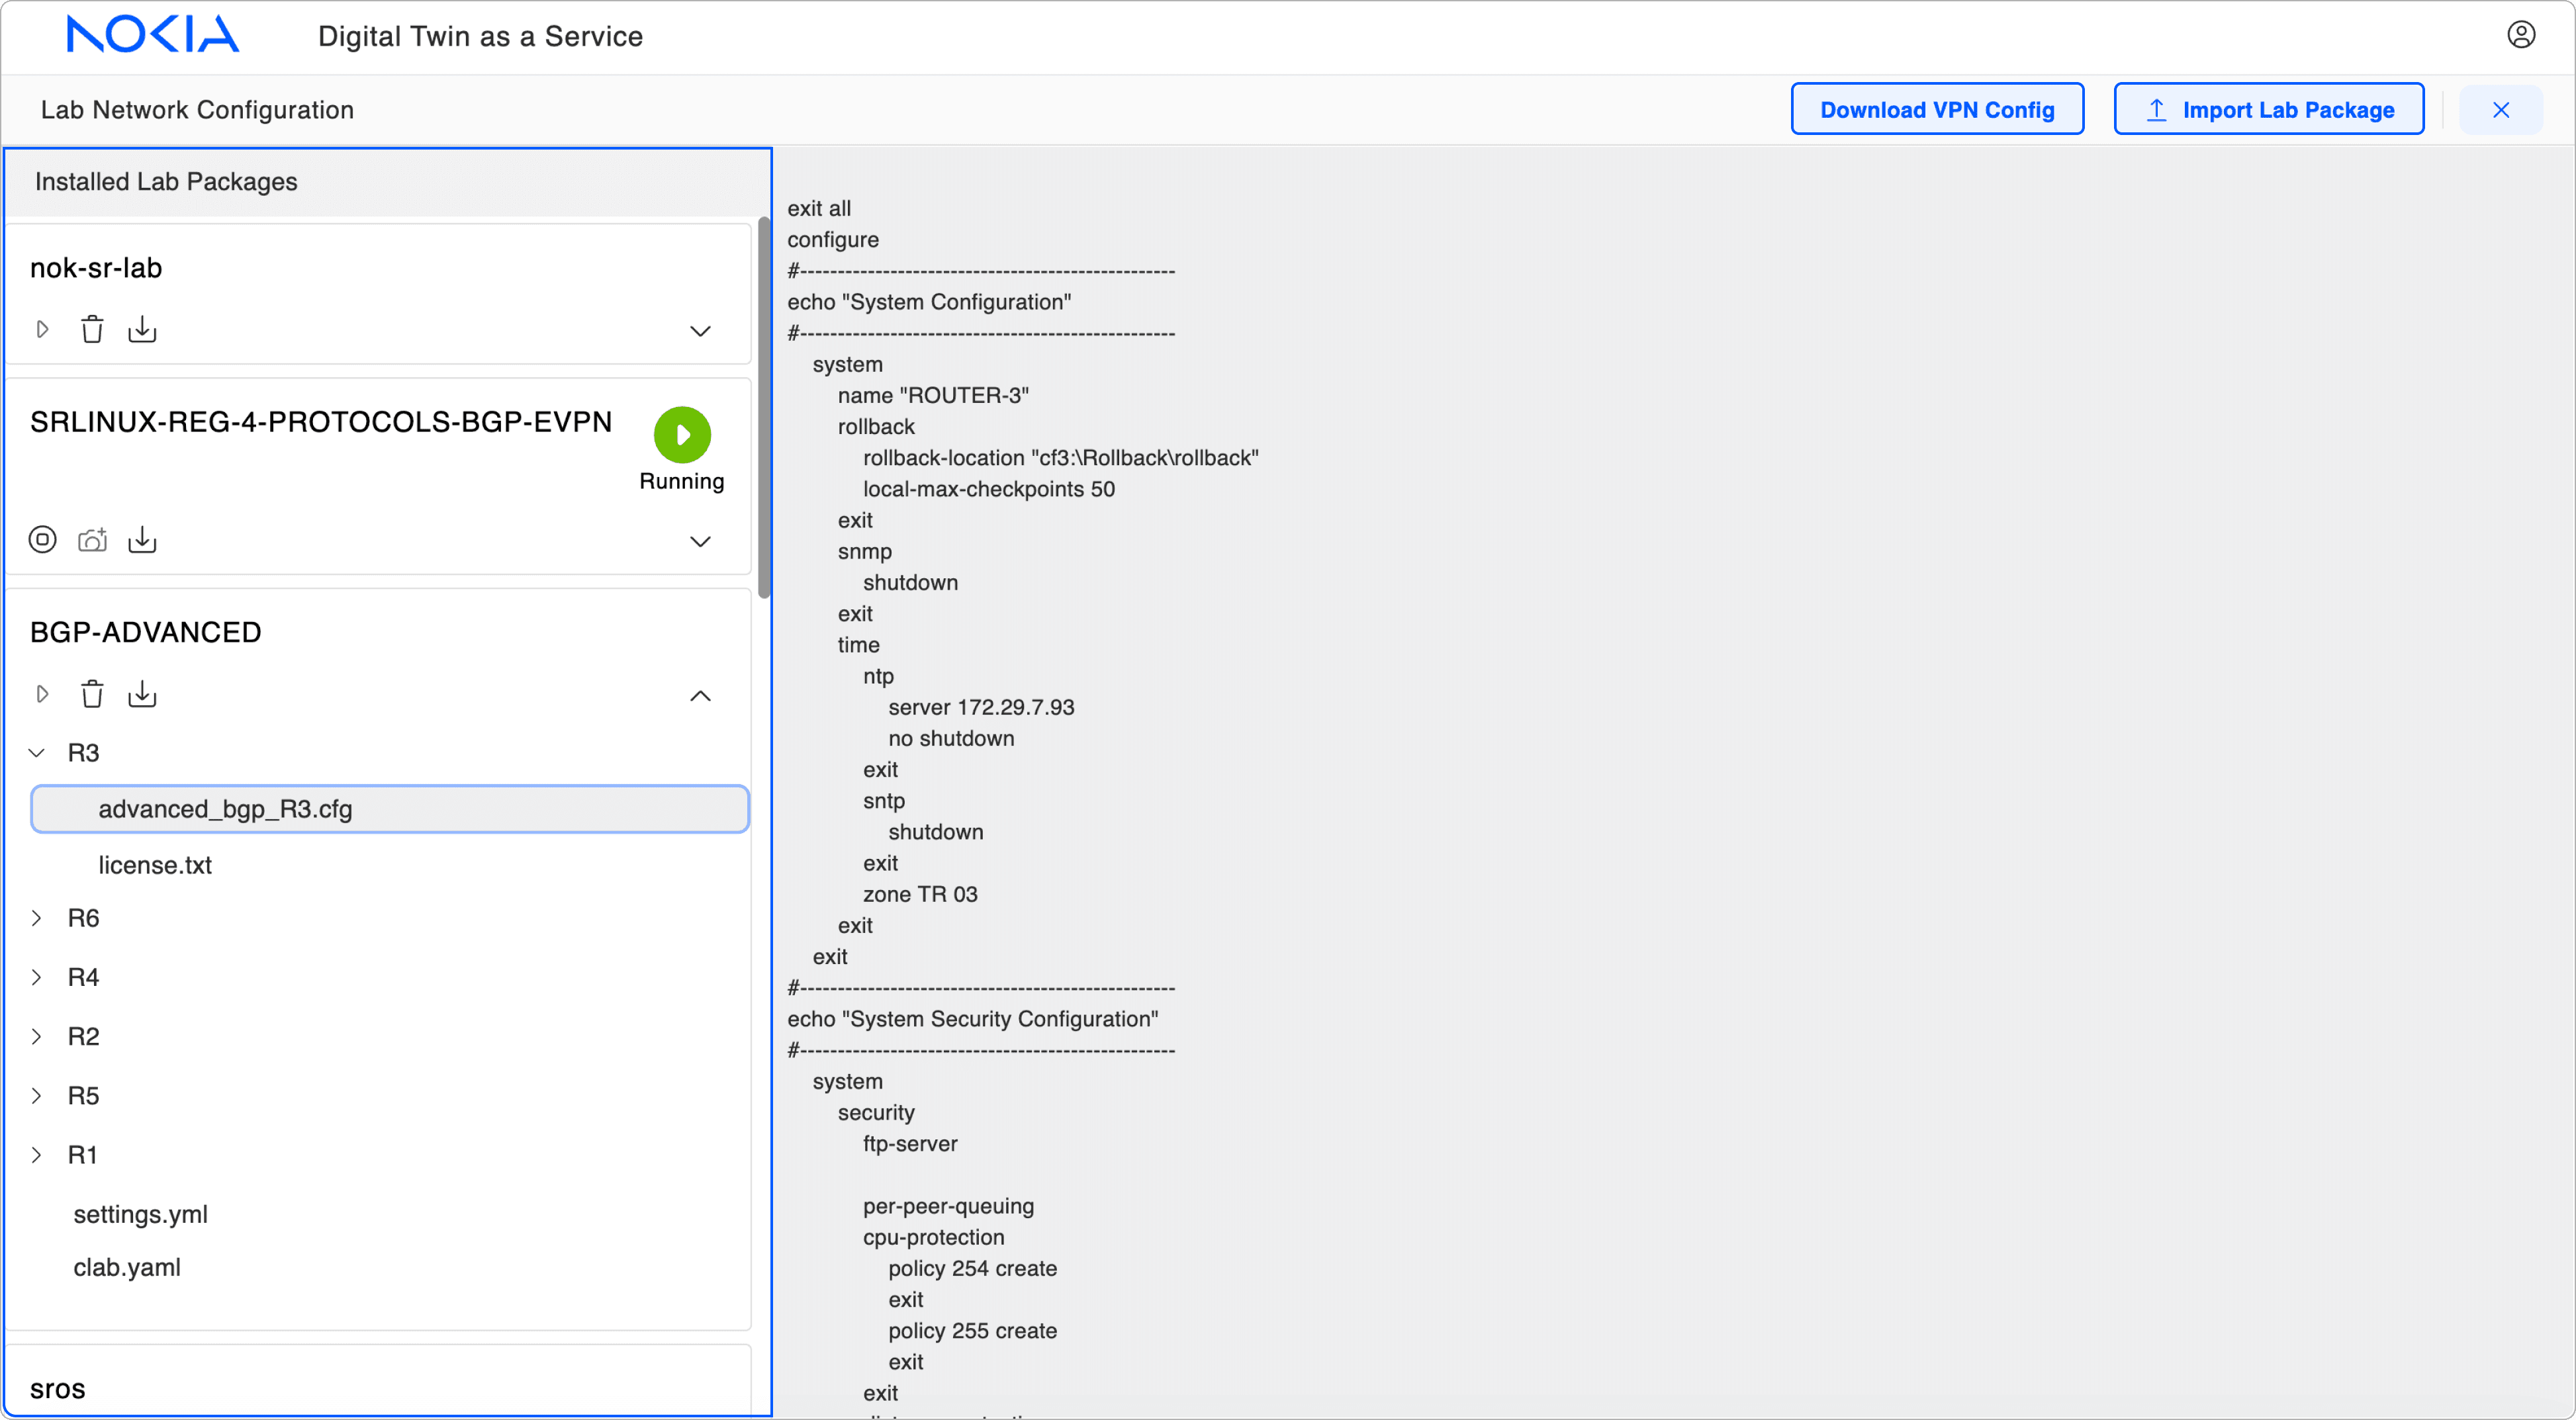
Task: Download the nok-sr-lab package
Action: point(142,329)
